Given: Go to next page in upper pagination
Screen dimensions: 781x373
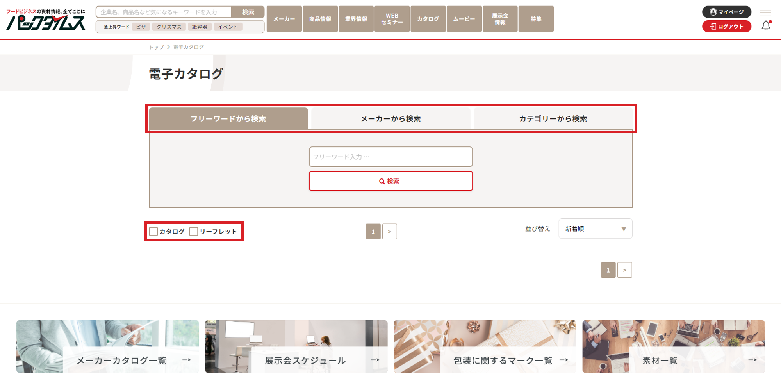Looking at the screenshot, I should 389,232.
